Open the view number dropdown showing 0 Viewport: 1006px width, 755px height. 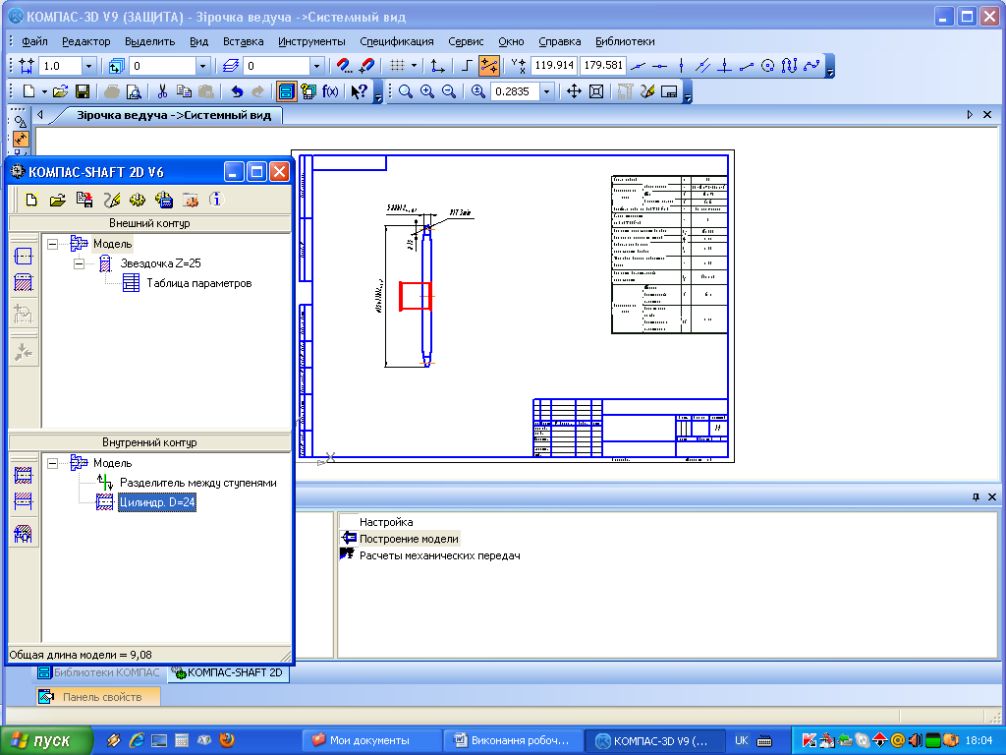pos(202,66)
